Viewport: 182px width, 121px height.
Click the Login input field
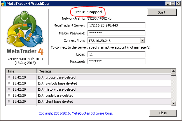(116, 54)
